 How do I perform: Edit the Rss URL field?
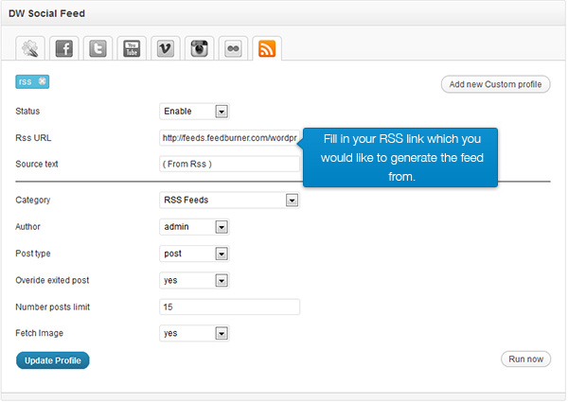coord(230,138)
